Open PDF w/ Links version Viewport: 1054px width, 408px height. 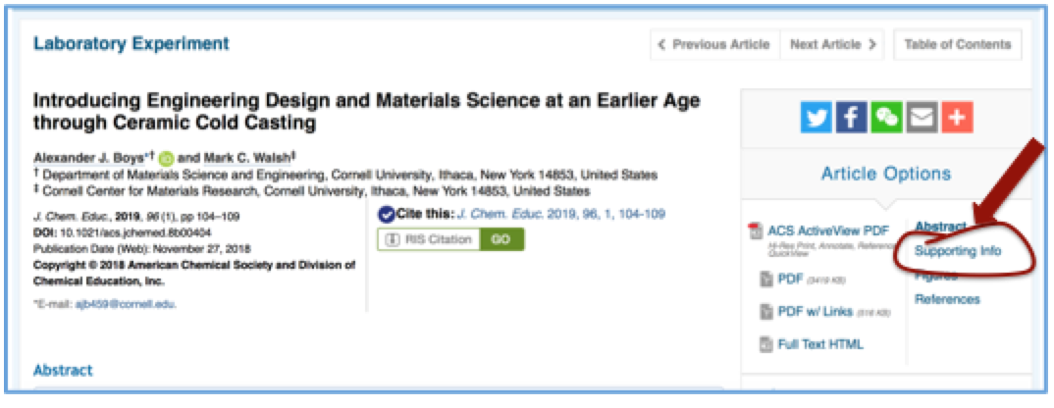point(811,312)
